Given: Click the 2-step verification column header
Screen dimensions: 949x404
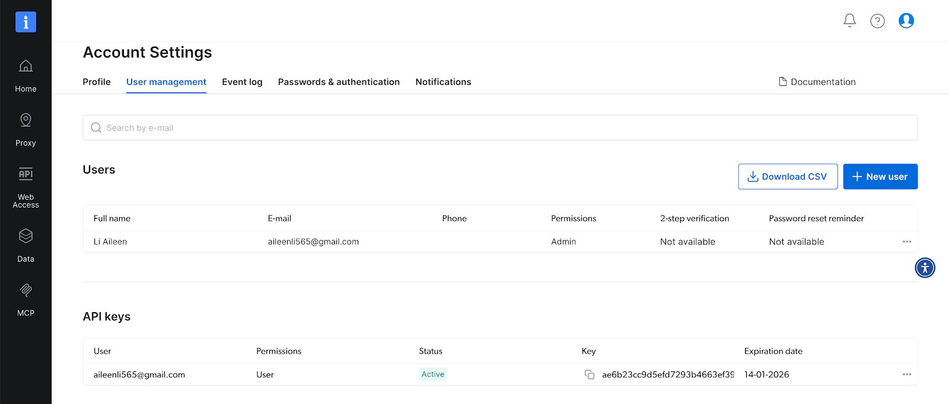Looking at the screenshot, I should click(x=695, y=219).
